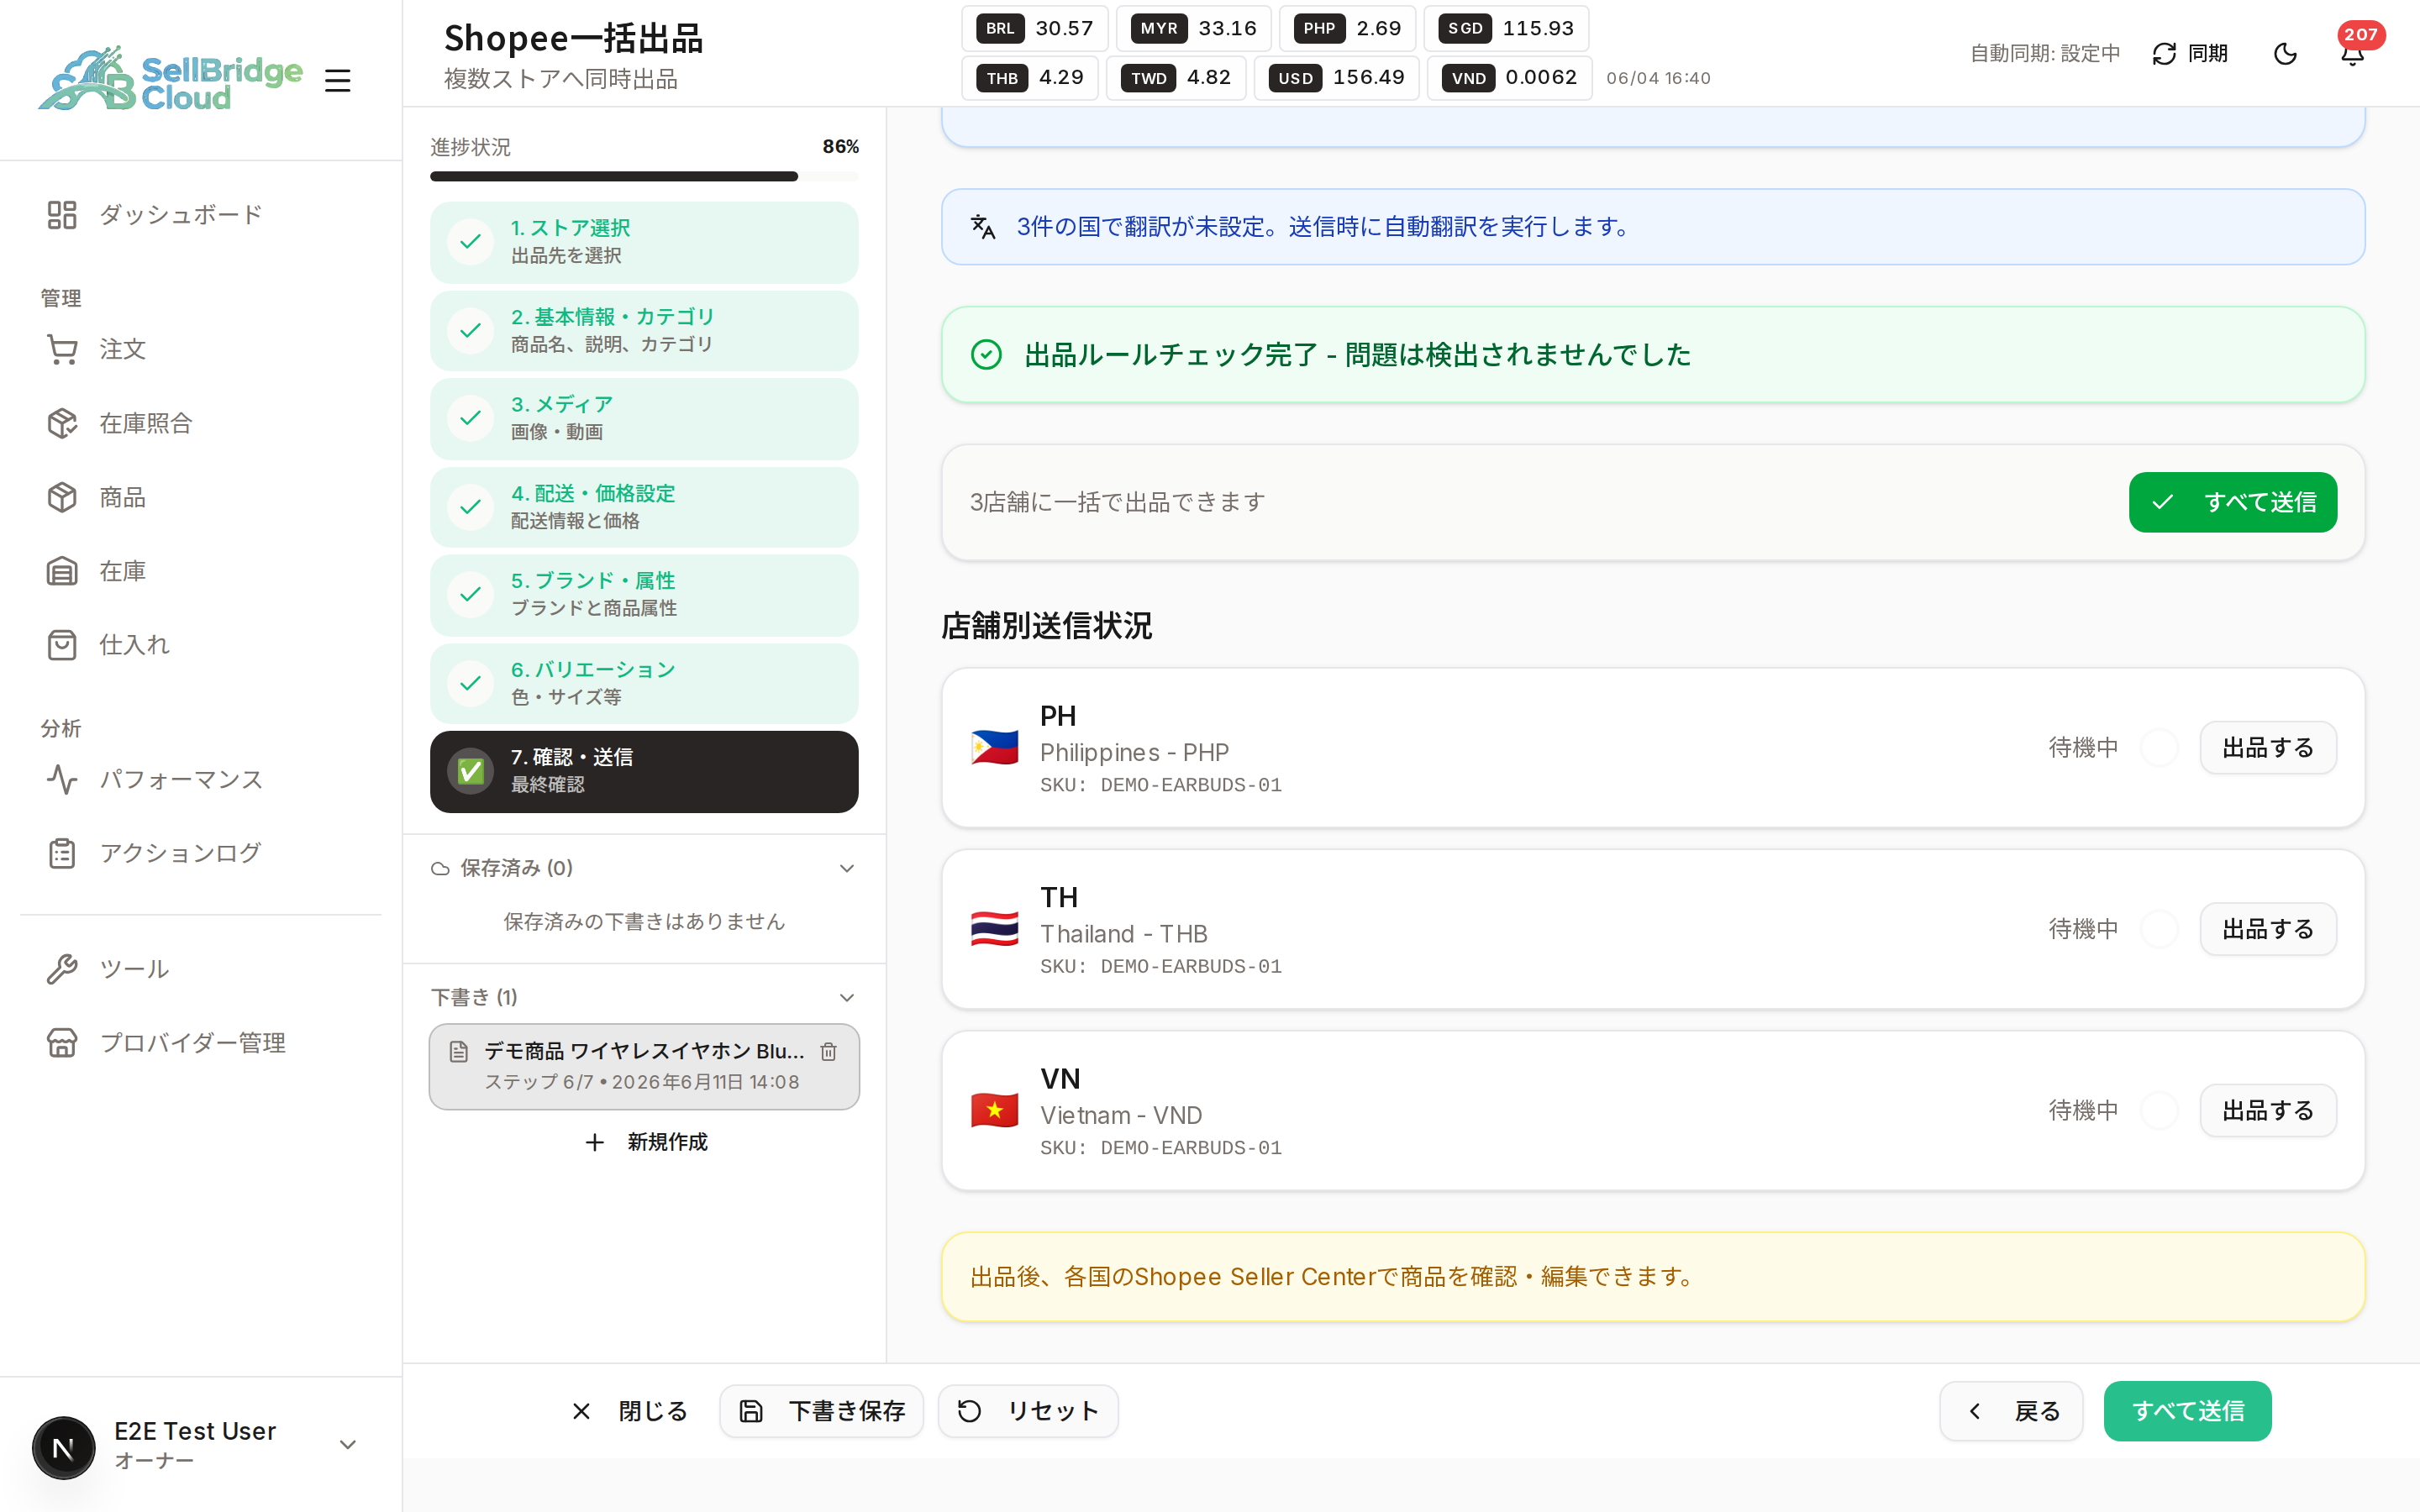2420x1512 pixels.
Task: Go to step 4. 配送・価格設定
Action: 644,507
